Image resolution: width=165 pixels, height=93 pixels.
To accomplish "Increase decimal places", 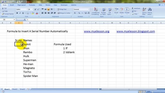I will point(86,13).
